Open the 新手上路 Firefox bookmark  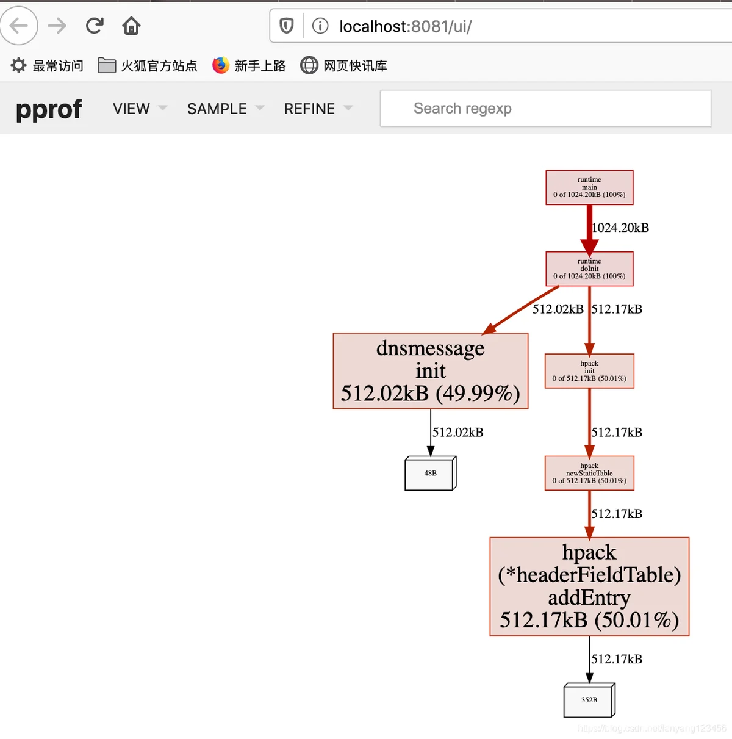[x=249, y=65]
